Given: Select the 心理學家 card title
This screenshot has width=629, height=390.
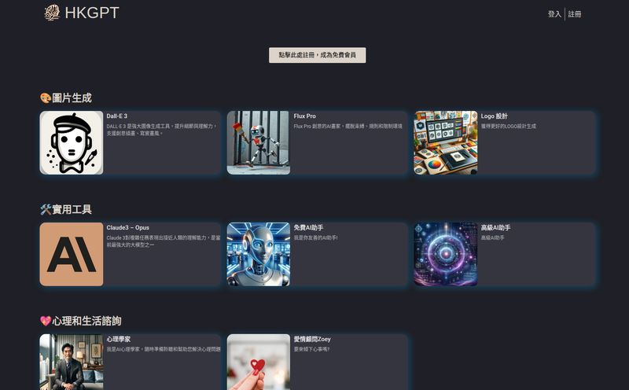Looking at the screenshot, I should click(x=119, y=339).
